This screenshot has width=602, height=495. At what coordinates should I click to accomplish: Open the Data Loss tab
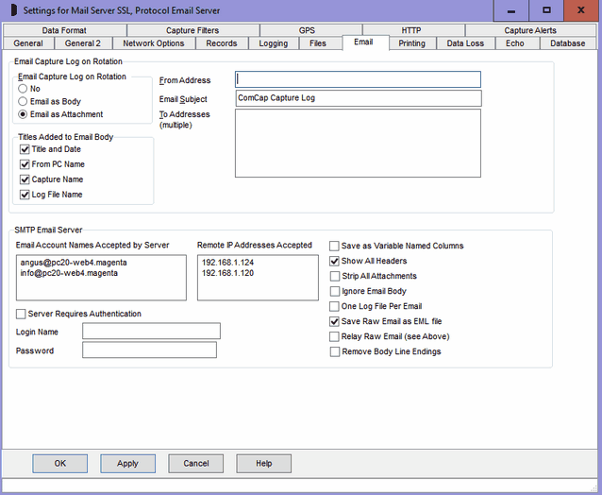tap(465, 43)
